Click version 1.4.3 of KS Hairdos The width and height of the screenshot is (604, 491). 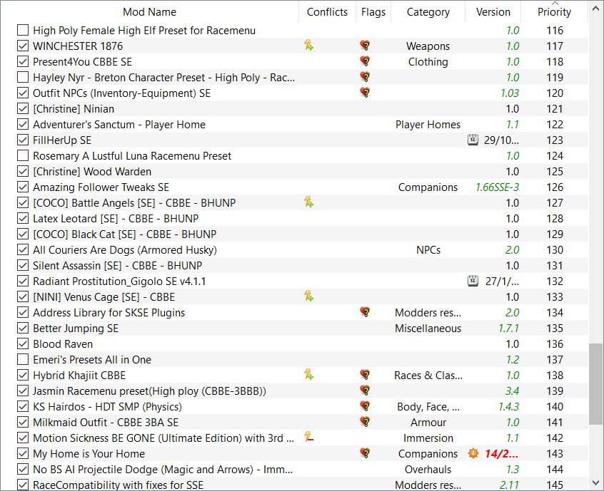click(x=509, y=407)
